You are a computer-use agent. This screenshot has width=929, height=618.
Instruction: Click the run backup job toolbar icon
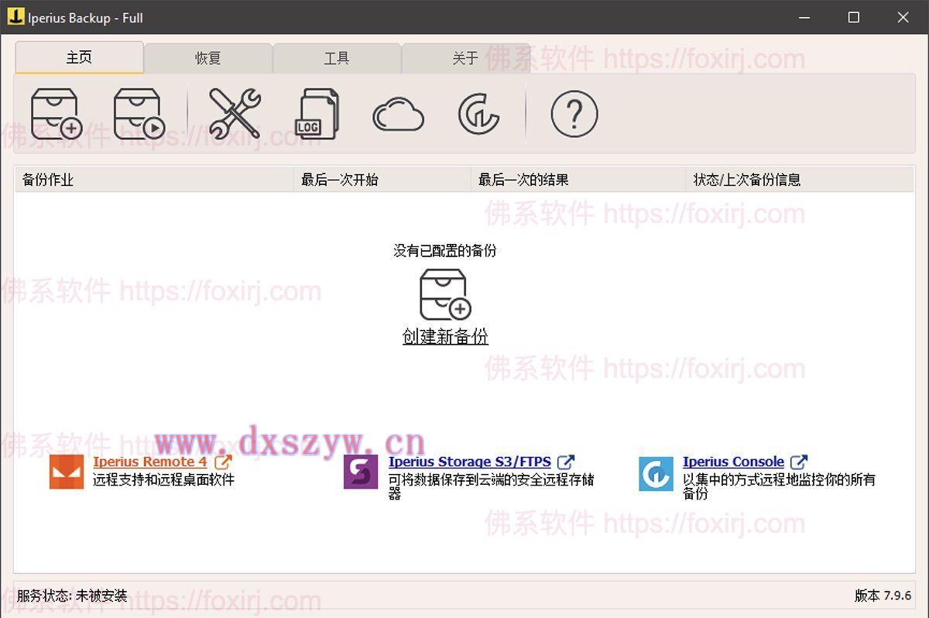(139, 114)
